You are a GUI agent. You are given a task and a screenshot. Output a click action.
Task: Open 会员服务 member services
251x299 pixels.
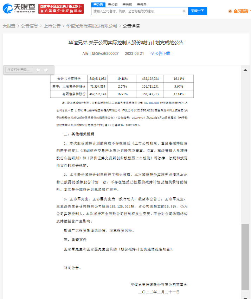click(x=241, y=11)
